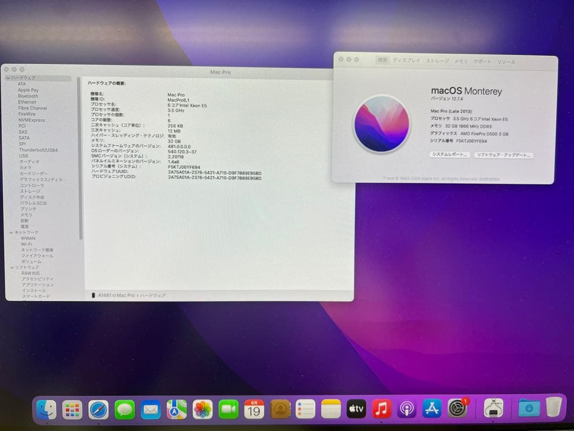Click the システムレポート button
Screen dimensions: 574x431
(449, 154)
